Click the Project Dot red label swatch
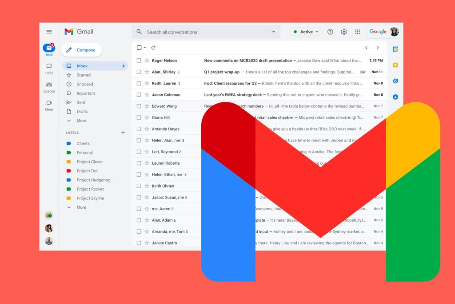455x304 pixels. [70, 170]
